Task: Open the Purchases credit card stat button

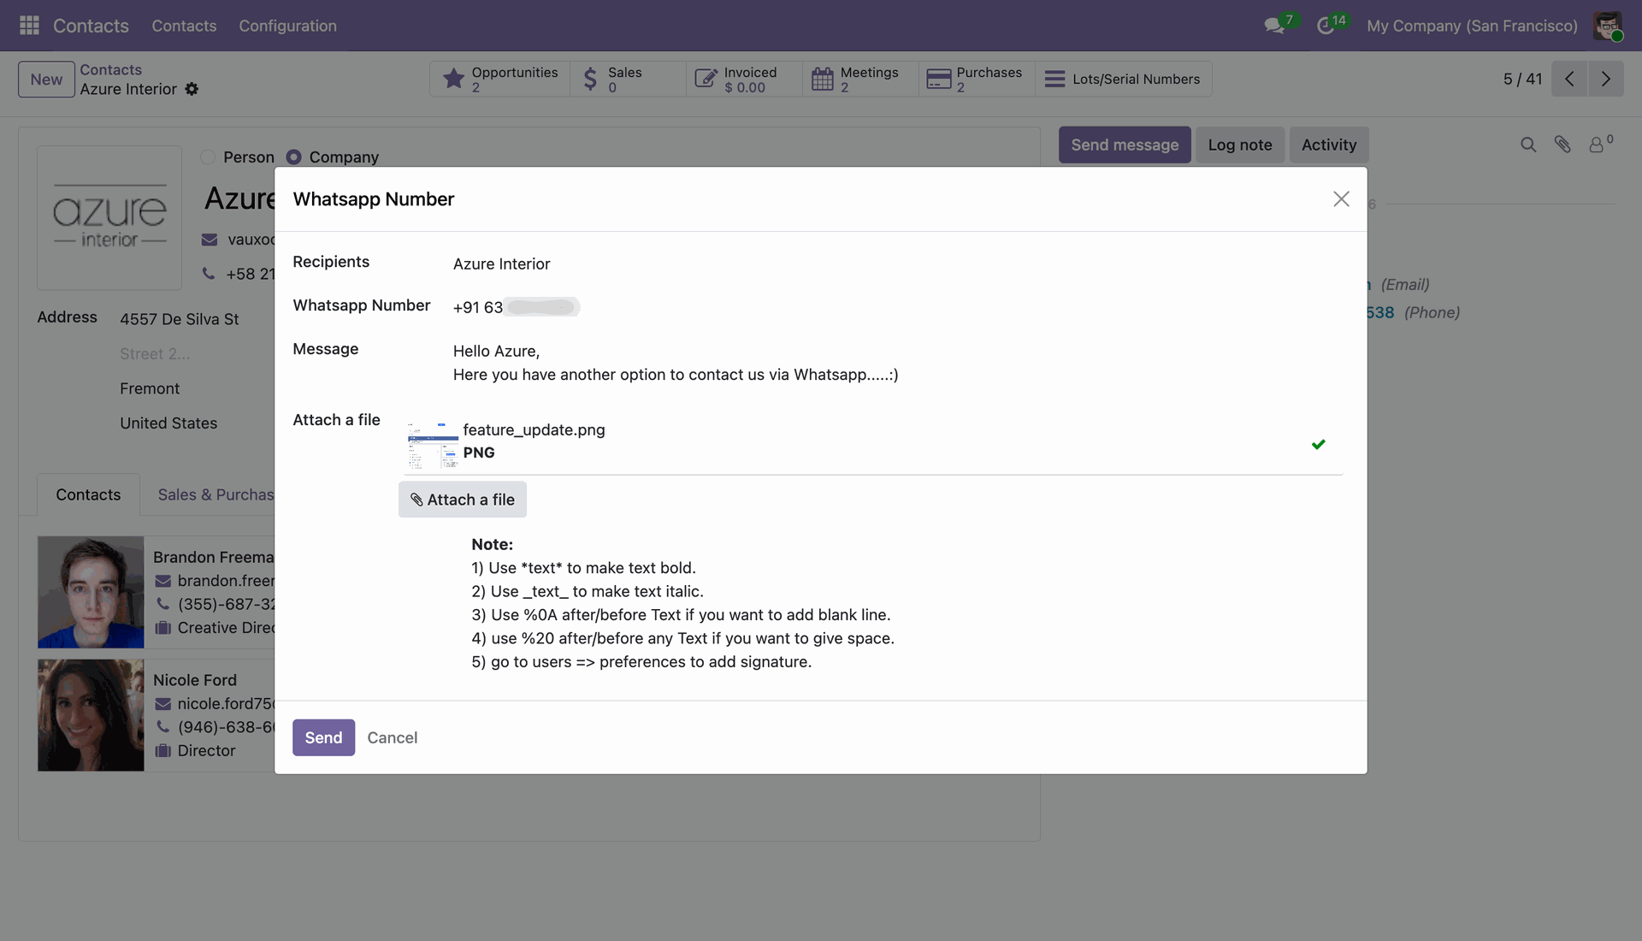Action: click(977, 79)
